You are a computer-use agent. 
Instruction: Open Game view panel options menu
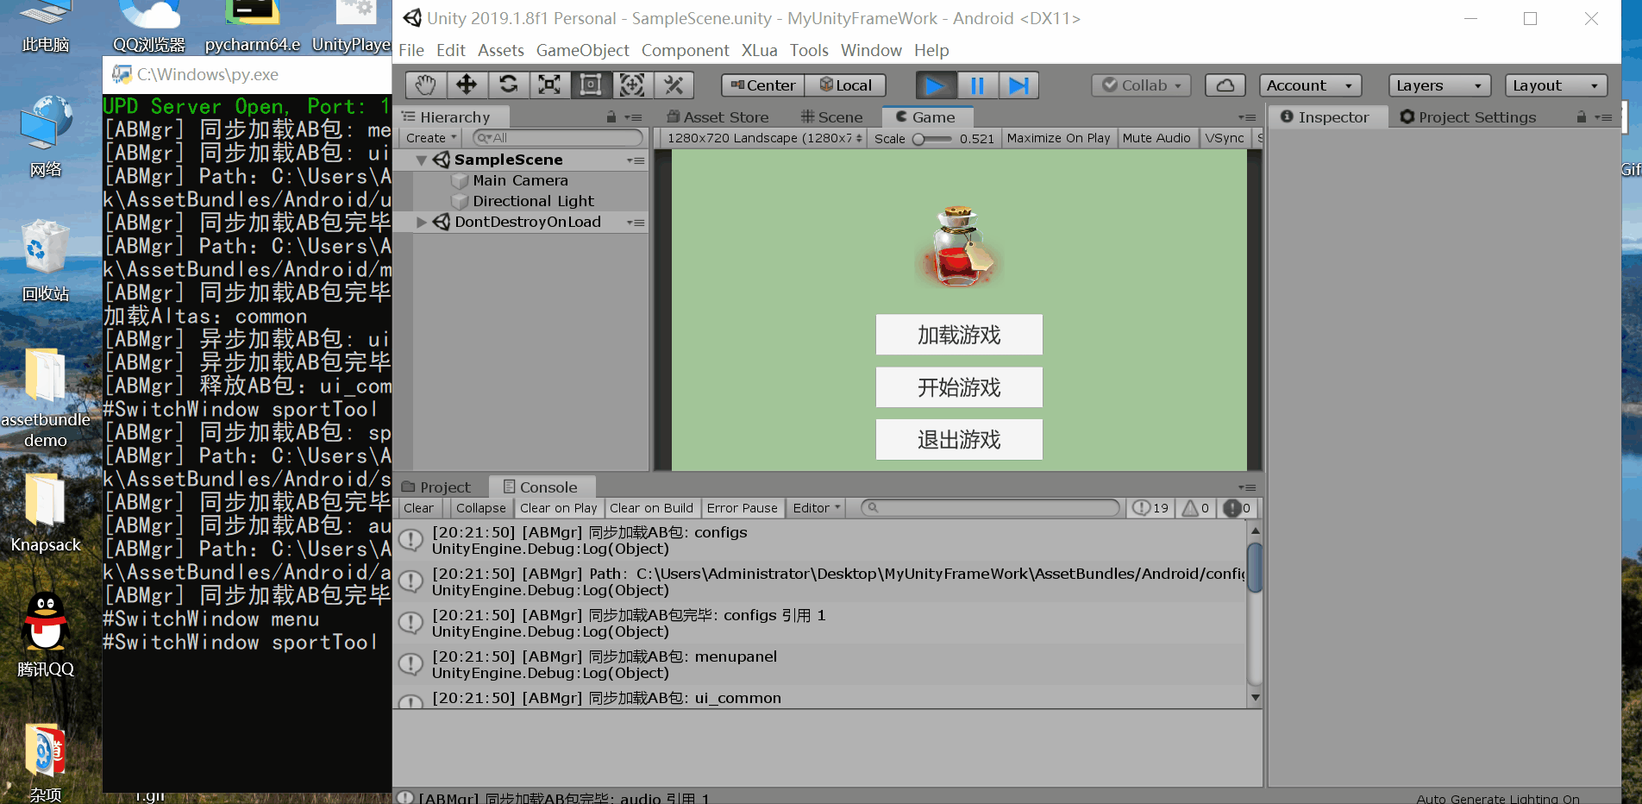coord(1247,117)
